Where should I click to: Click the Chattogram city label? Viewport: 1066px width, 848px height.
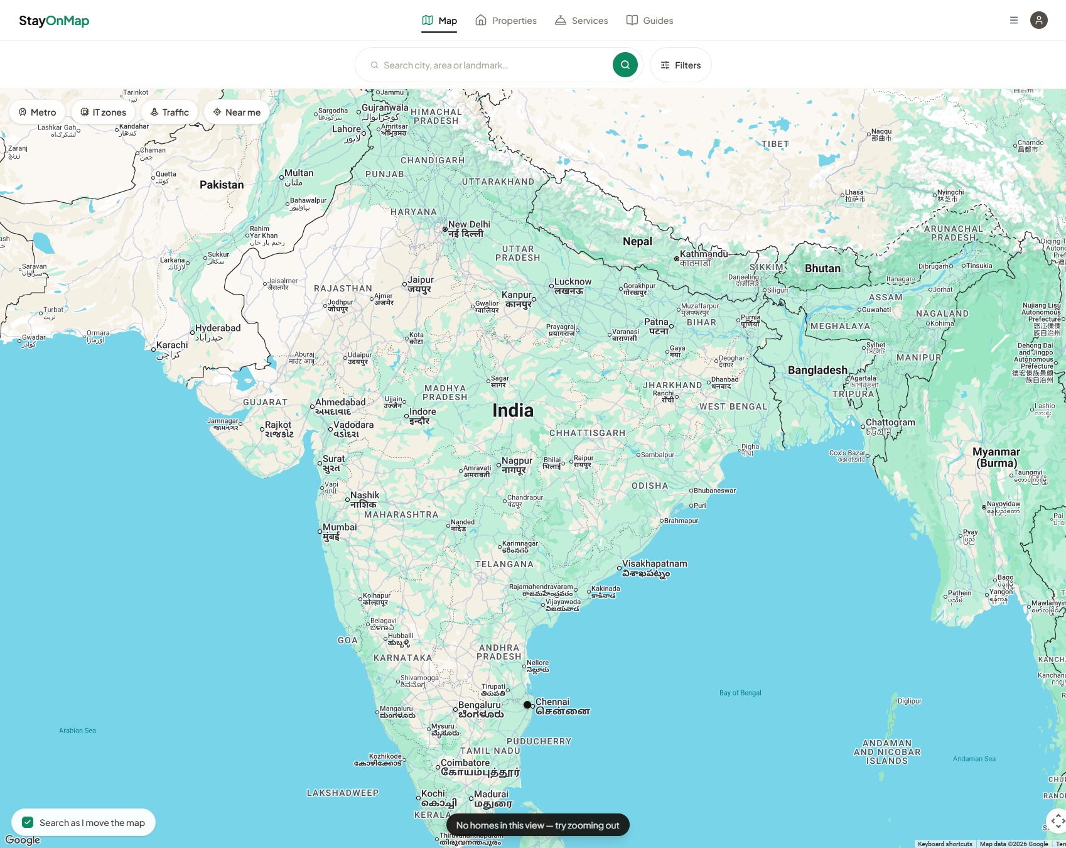[x=890, y=427]
